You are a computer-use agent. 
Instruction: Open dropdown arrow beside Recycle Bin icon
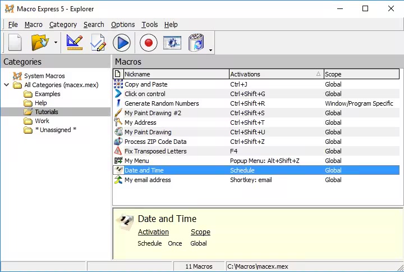pos(210,50)
